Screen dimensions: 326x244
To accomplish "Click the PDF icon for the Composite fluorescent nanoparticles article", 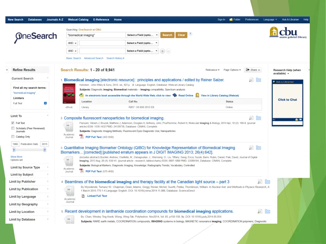I will [81, 137].
